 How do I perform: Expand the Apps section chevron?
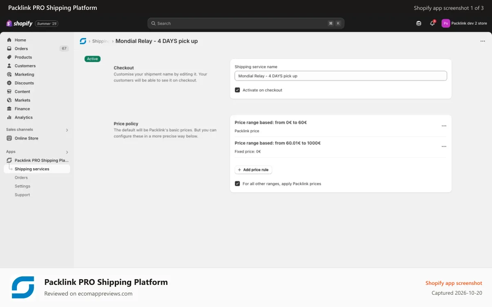[67, 152]
